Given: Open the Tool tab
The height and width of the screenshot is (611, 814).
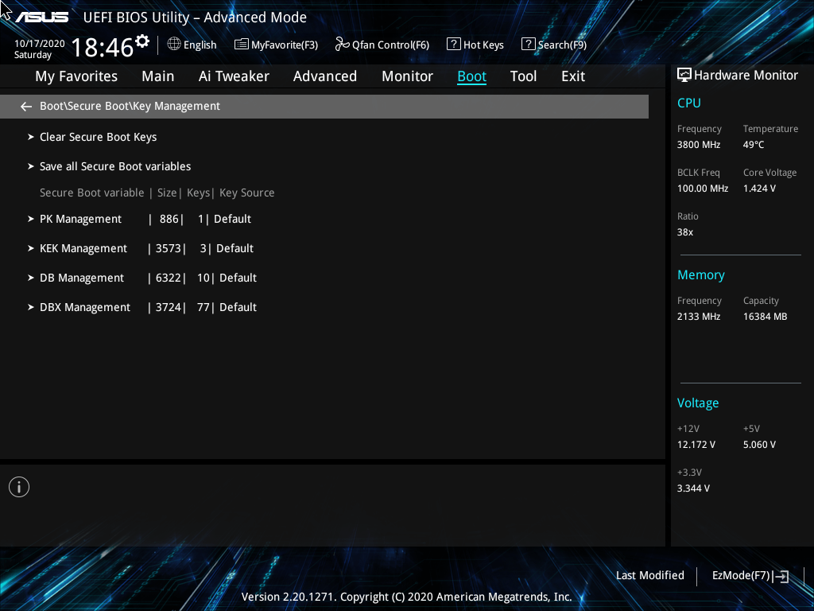Looking at the screenshot, I should click(523, 76).
